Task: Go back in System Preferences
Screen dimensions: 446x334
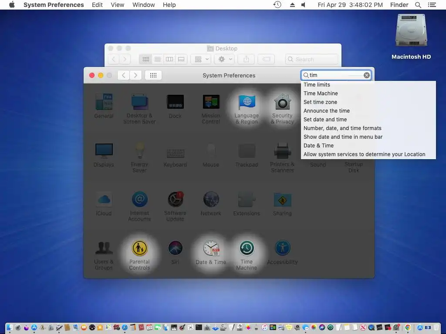Action: [x=123, y=75]
